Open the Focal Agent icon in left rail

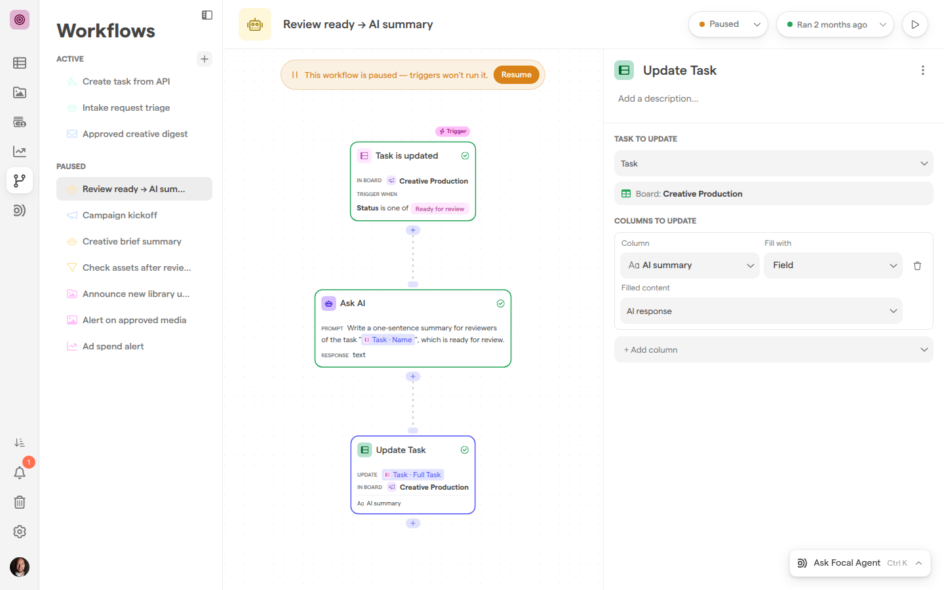point(20,210)
